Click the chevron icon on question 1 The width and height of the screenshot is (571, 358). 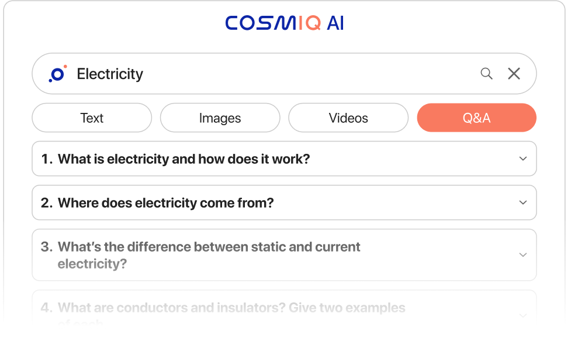pyautogui.click(x=523, y=159)
